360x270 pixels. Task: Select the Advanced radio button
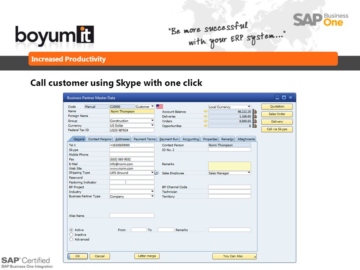pos(71,239)
